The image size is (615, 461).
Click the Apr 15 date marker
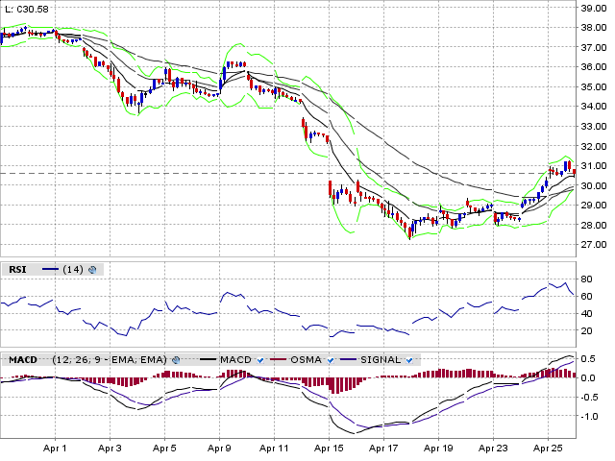click(x=330, y=449)
